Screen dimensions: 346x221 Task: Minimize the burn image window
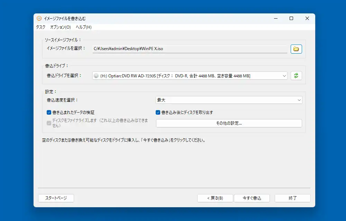pos(275,18)
